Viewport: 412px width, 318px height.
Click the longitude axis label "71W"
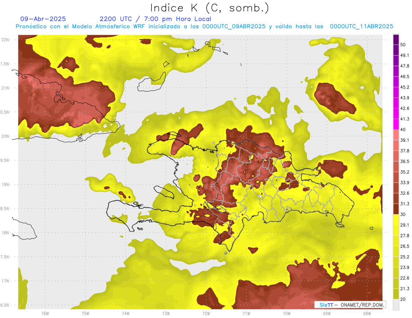coord(246,313)
